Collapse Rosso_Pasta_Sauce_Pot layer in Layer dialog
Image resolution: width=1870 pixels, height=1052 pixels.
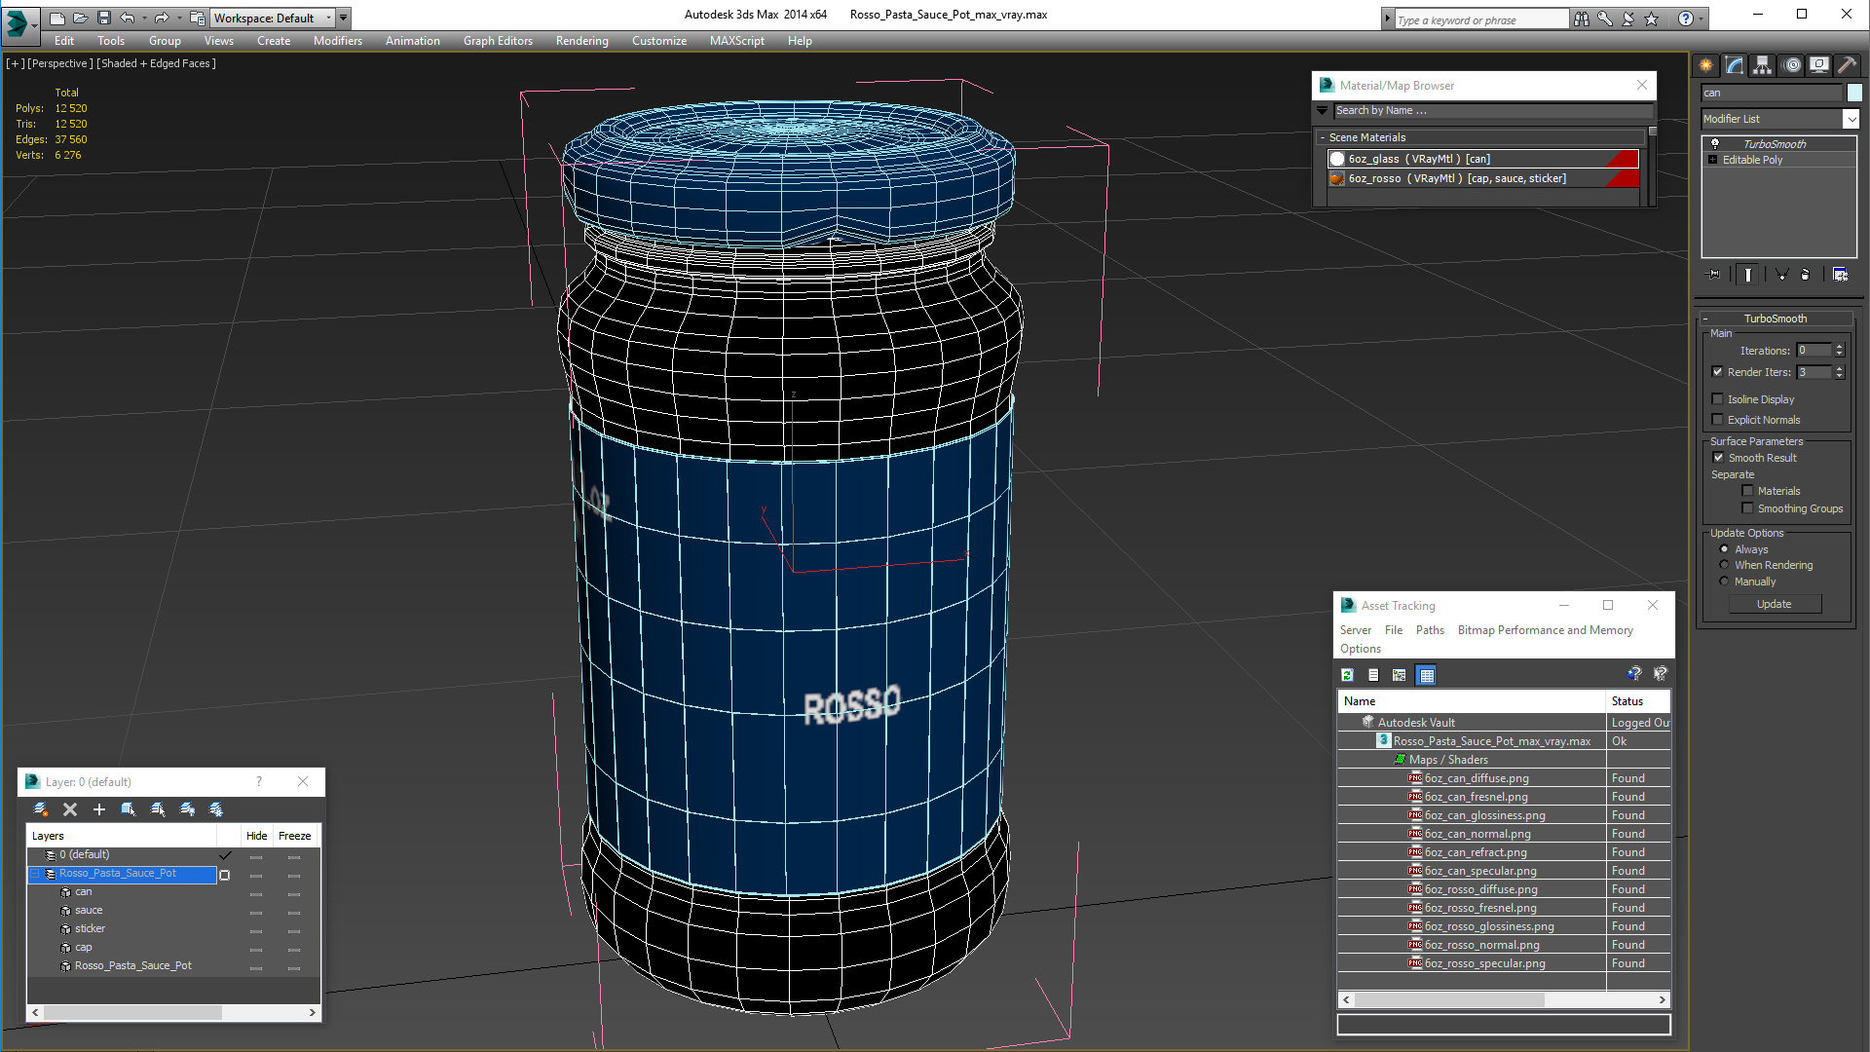coord(35,874)
